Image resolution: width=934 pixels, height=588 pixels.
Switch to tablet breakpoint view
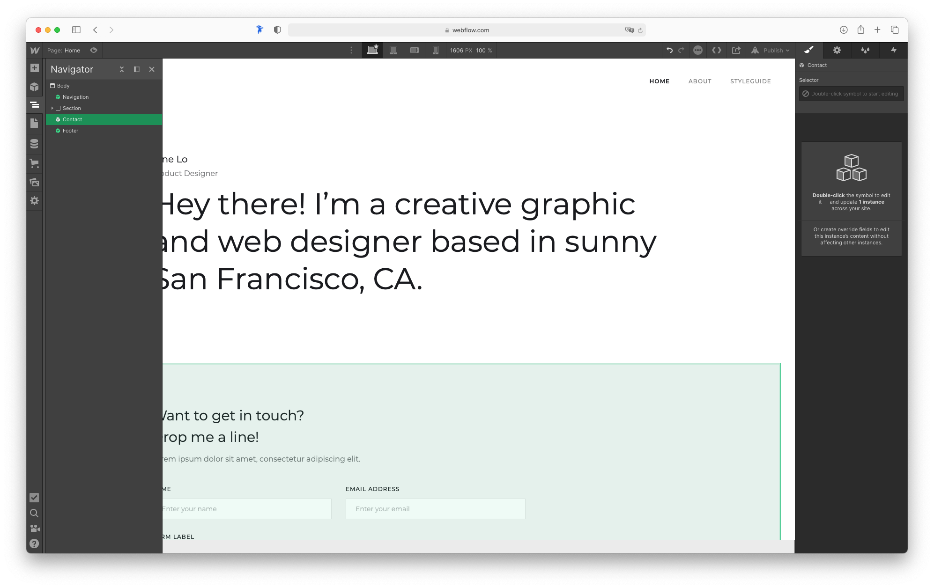pos(393,50)
